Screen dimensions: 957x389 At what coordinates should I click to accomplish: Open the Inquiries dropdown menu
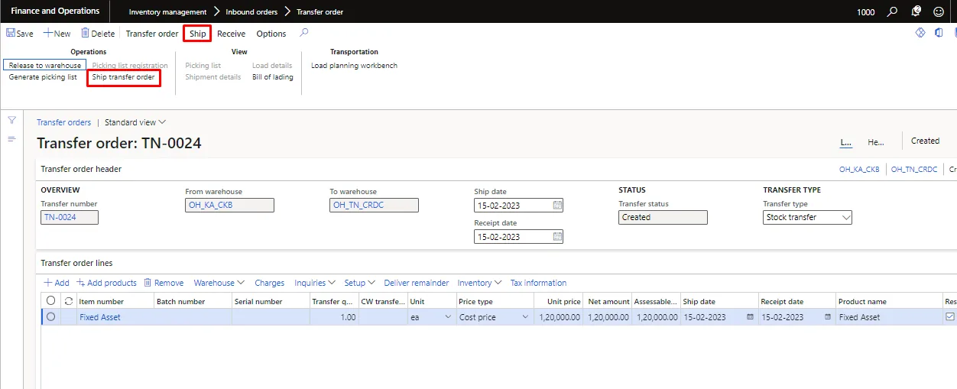(x=315, y=283)
